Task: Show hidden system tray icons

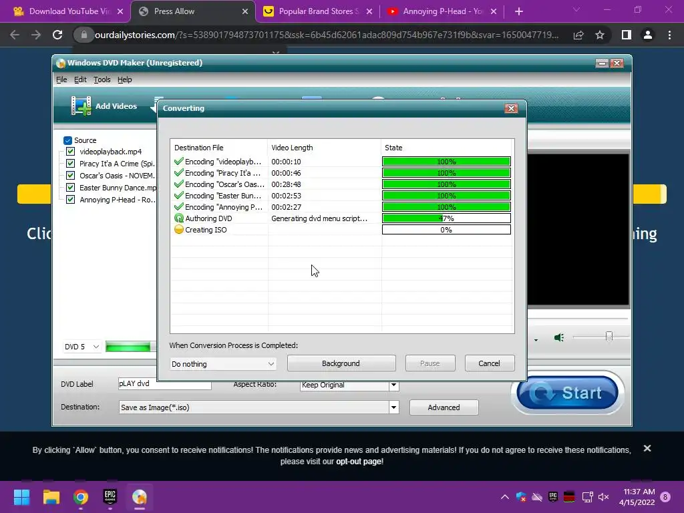Action: click(505, 497)
